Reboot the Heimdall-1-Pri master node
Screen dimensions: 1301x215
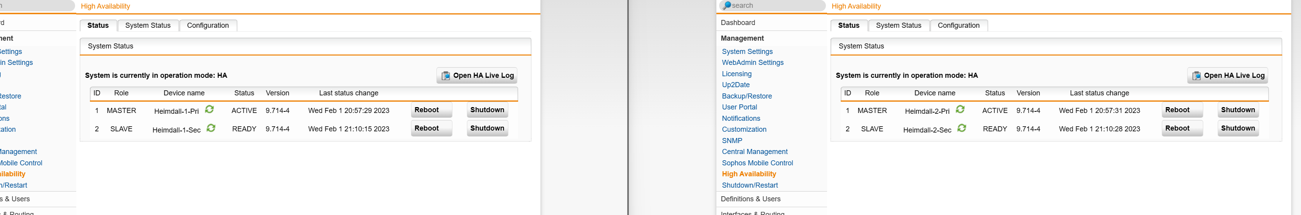click(431, 110)
